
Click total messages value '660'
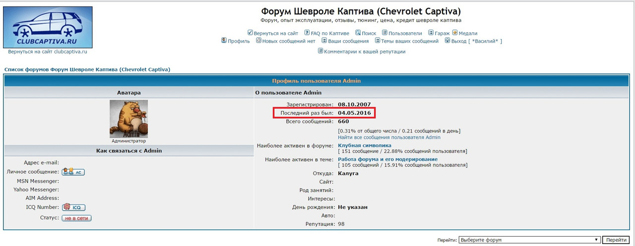pos(343,121)
